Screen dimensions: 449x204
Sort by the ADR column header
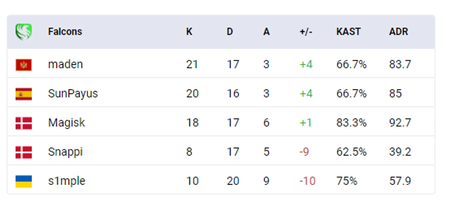pyautogui.click(x=399, y=32)
